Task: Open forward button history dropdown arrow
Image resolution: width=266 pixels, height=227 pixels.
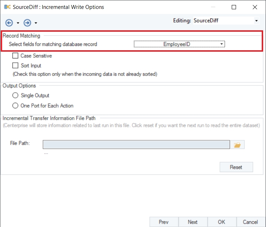Action: [x=36, y=23]
